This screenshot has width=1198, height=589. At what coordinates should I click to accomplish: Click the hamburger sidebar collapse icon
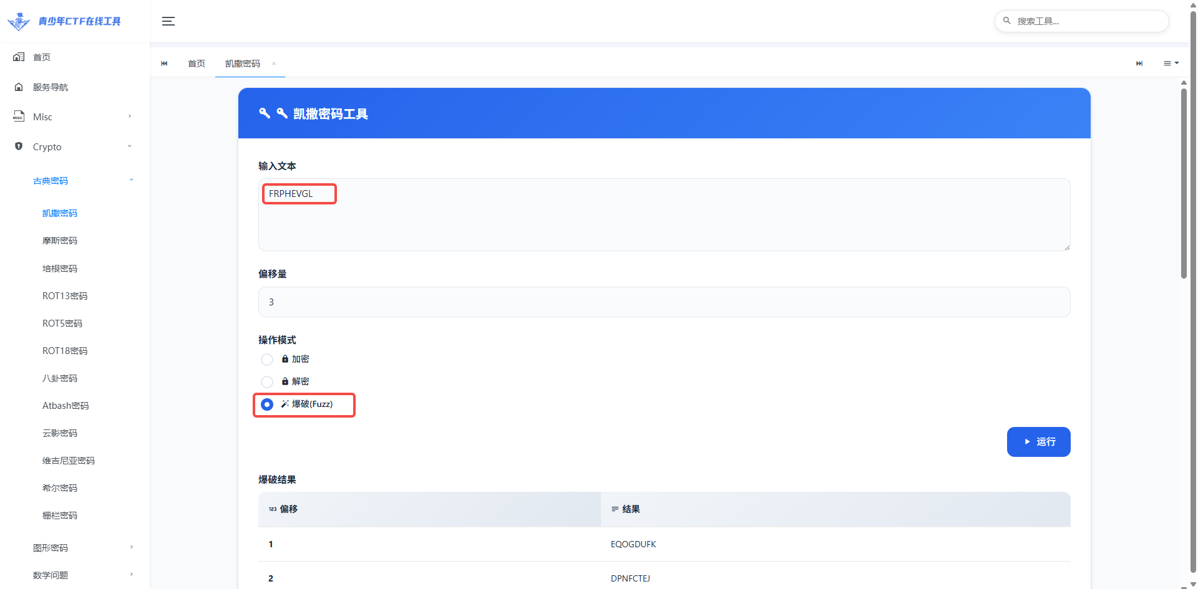[x=168, y=21]
